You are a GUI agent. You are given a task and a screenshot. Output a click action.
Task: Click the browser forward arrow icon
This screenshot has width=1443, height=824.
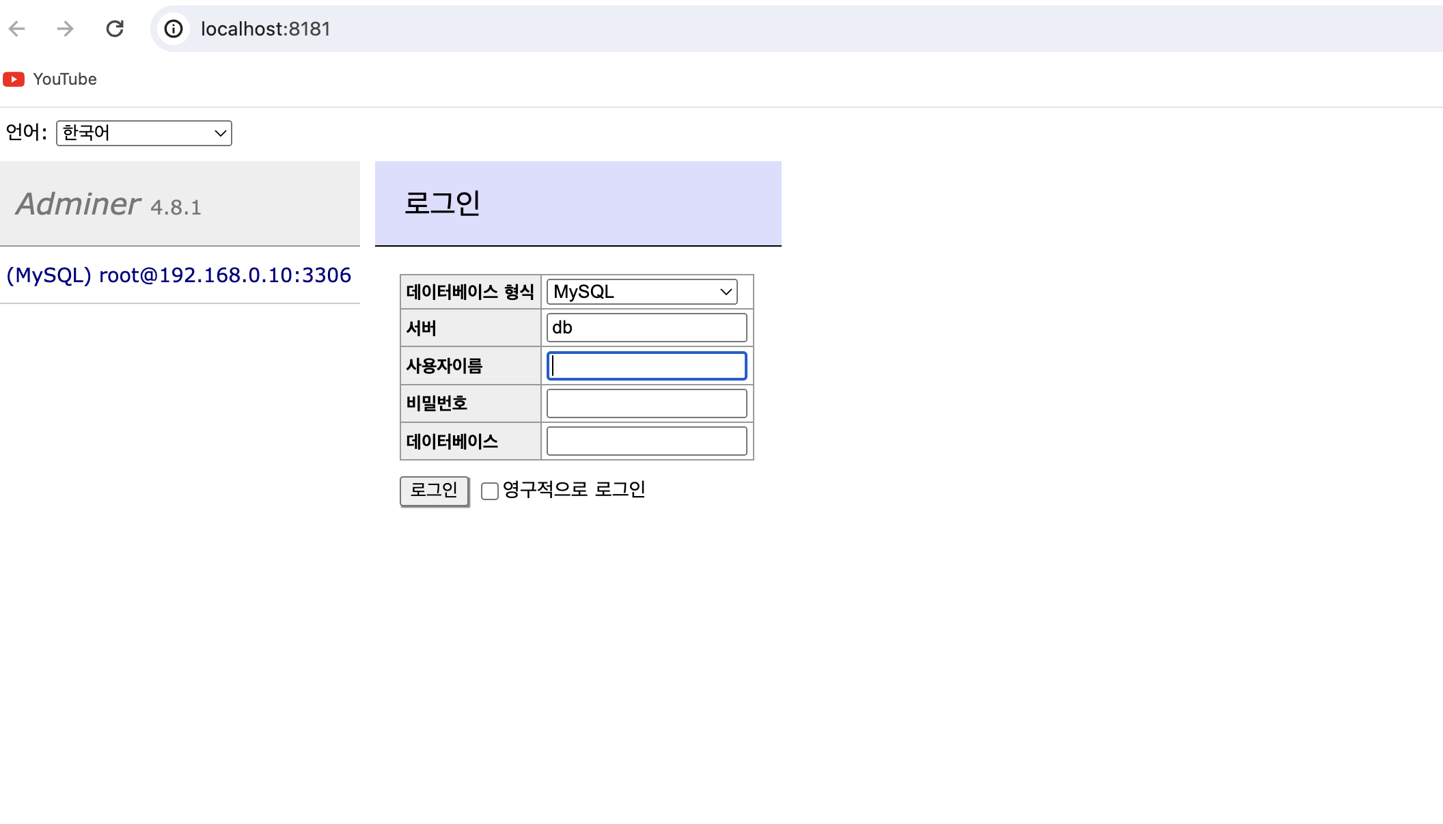[66, 29]
